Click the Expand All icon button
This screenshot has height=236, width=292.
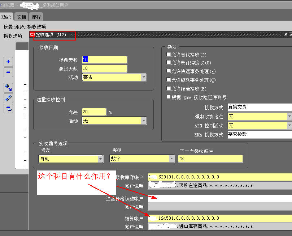click(8, 98)
